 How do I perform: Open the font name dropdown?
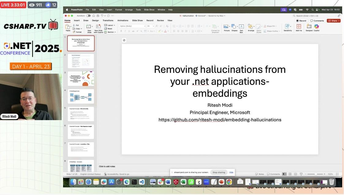[132, 26]
